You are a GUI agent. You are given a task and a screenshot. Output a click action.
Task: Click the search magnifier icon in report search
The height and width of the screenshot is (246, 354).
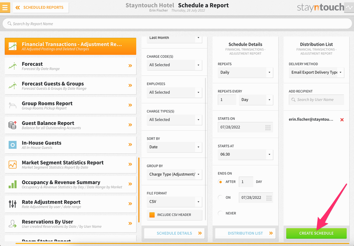[10, 23]
